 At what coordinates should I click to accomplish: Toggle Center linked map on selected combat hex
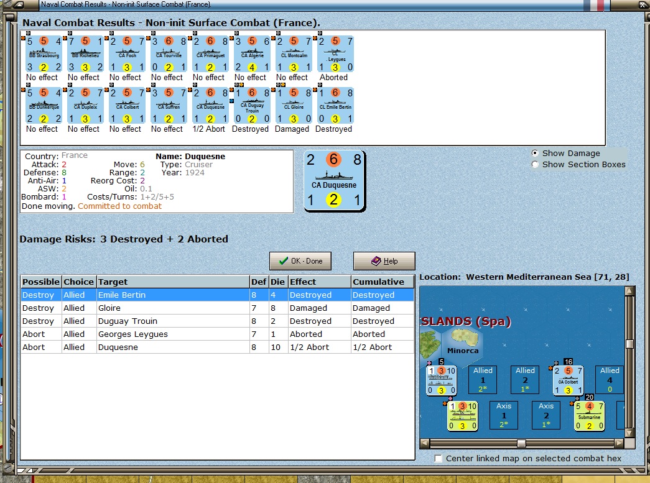click(438, 459)
